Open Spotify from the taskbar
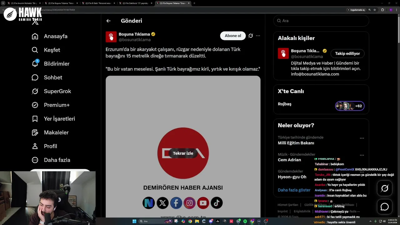Image resolution: width=400 pixels, height=225 pixels. pyautogui.click(x=245, y=221)
